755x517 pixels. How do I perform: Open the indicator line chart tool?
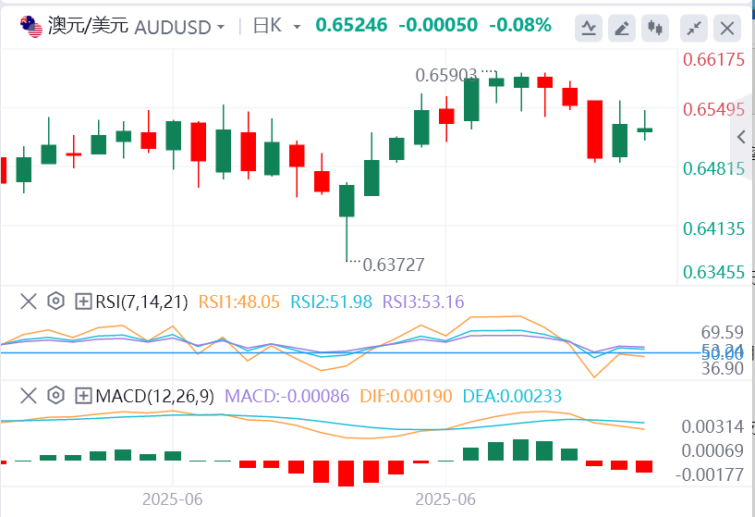point(589,28)
